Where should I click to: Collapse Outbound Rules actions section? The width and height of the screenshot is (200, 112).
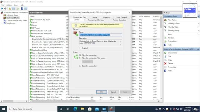pyautogui.click(x=198, y=16)
